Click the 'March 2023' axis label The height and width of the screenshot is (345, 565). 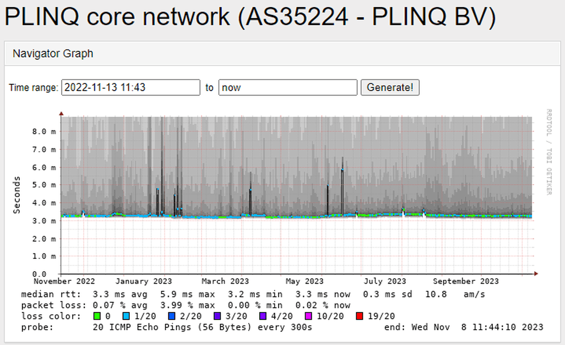(225, 281)
